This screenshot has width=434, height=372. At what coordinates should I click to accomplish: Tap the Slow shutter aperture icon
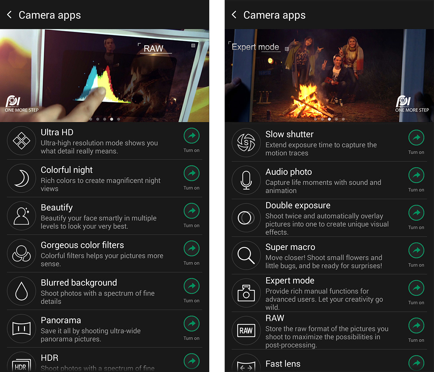coord(246,142)
